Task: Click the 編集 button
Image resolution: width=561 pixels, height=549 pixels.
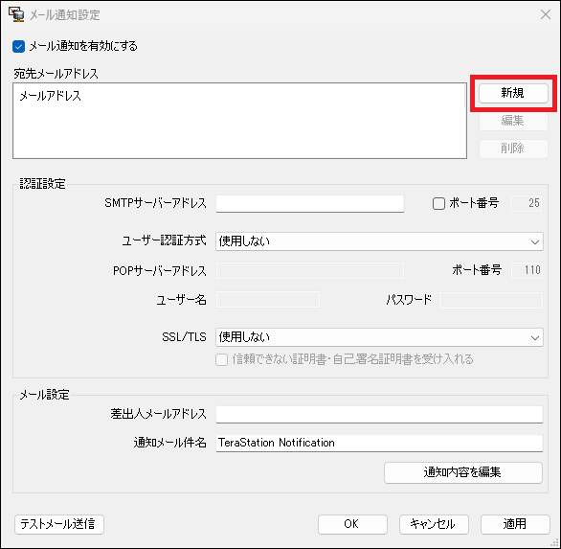Action: pyautogui.click(x=513, y=121)
